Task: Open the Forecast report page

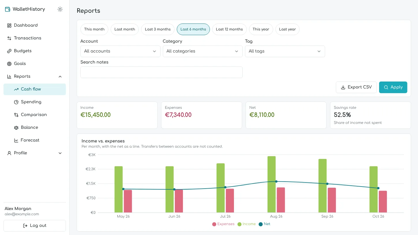Action: pos(35,140)
